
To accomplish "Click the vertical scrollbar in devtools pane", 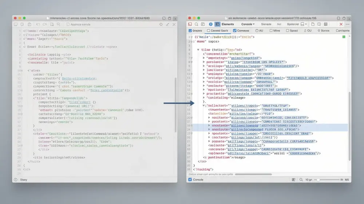I will (x=349, y=126).
